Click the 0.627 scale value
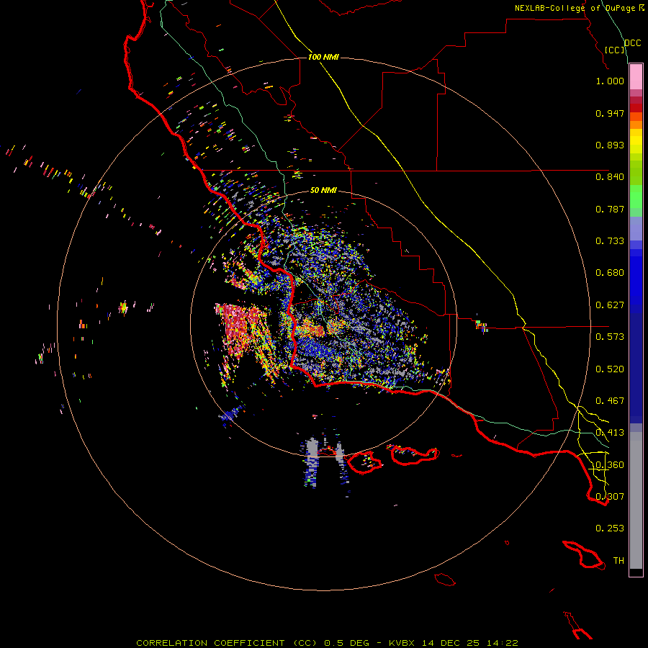This screenshot has height=648, width=648. coord(610,305)
